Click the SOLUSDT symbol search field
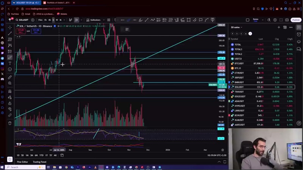 pos(23,20)
